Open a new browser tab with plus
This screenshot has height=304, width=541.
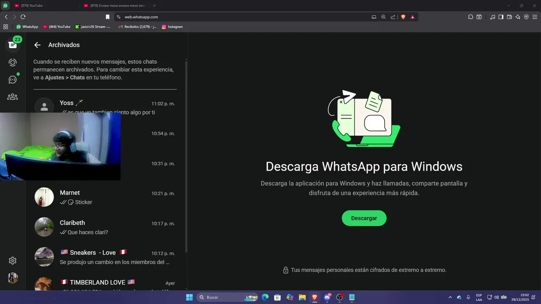[x=154, y=5]
